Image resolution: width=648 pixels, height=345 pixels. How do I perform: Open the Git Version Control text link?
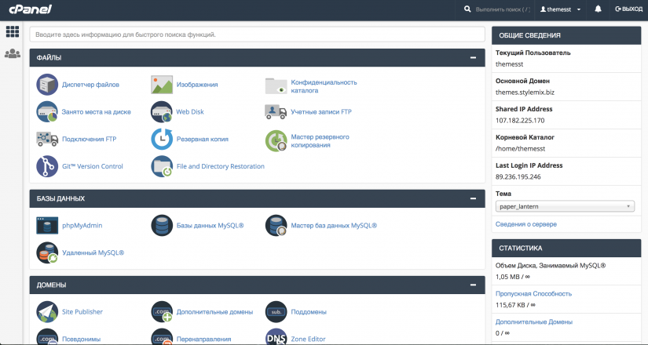[x=92, y=166]
